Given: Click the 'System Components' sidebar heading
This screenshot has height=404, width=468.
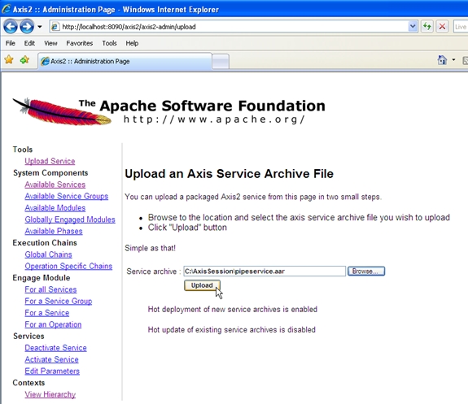Looking at the screenshot, I should [50, 173].
